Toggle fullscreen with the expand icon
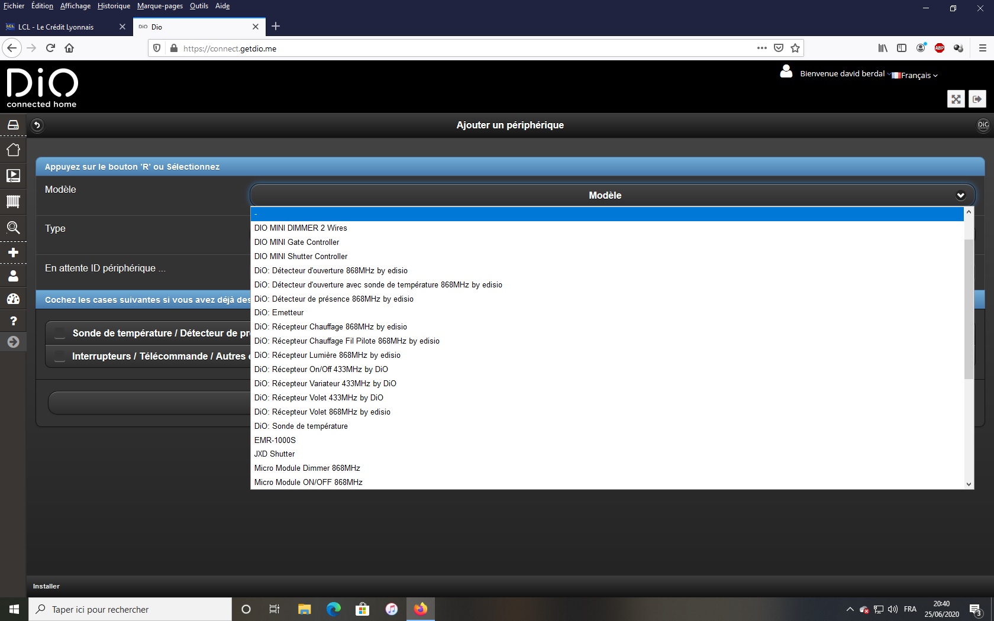The height and width of the screenshot is (621, 994). tap(956, 99)
